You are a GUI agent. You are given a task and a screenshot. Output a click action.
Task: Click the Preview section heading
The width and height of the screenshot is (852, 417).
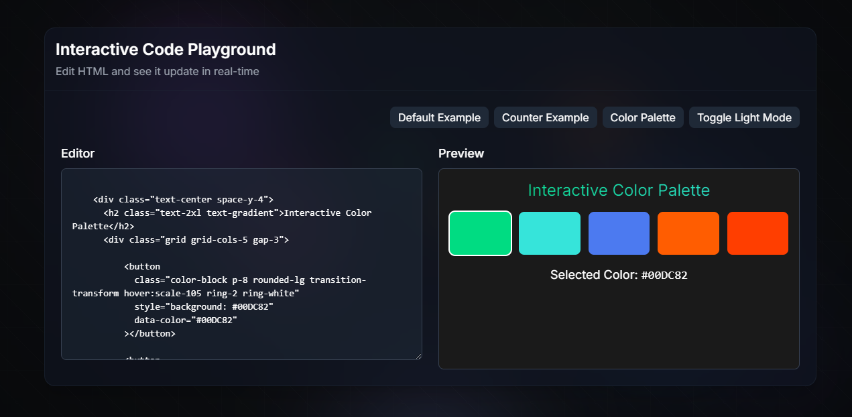(461, 154)
